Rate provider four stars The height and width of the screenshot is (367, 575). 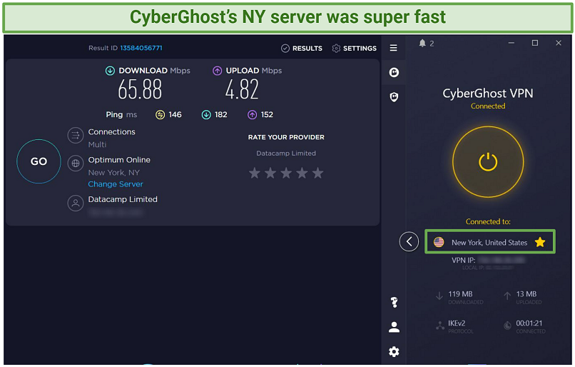pyautogui.click(x=302, y=173)
